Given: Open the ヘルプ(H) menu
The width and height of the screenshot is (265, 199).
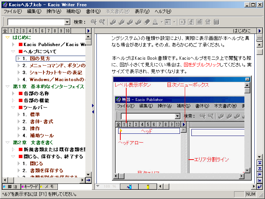Looking at the screenshot, I should pyautogui.click(x=163, y=11).
